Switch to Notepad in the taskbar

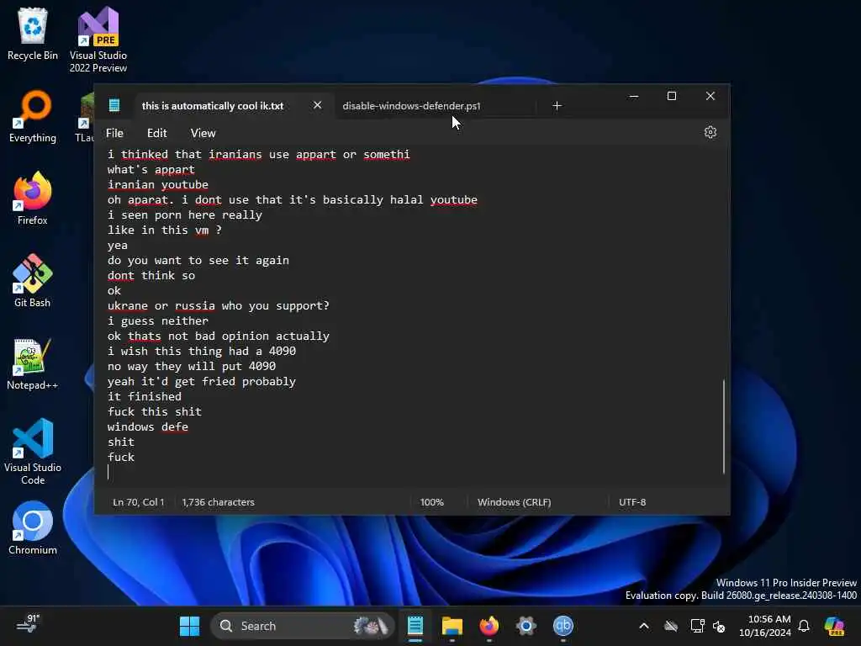[x=415, y=626]
